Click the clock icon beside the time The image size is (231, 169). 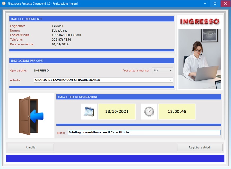point(149,111)
